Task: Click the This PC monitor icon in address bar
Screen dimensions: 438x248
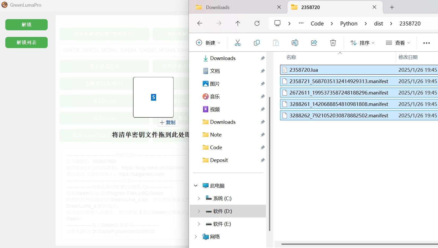Action: [x=277, y=23]
